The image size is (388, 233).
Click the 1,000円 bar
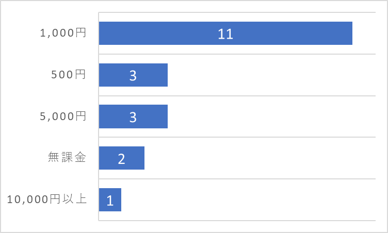(x=225, y=33)
